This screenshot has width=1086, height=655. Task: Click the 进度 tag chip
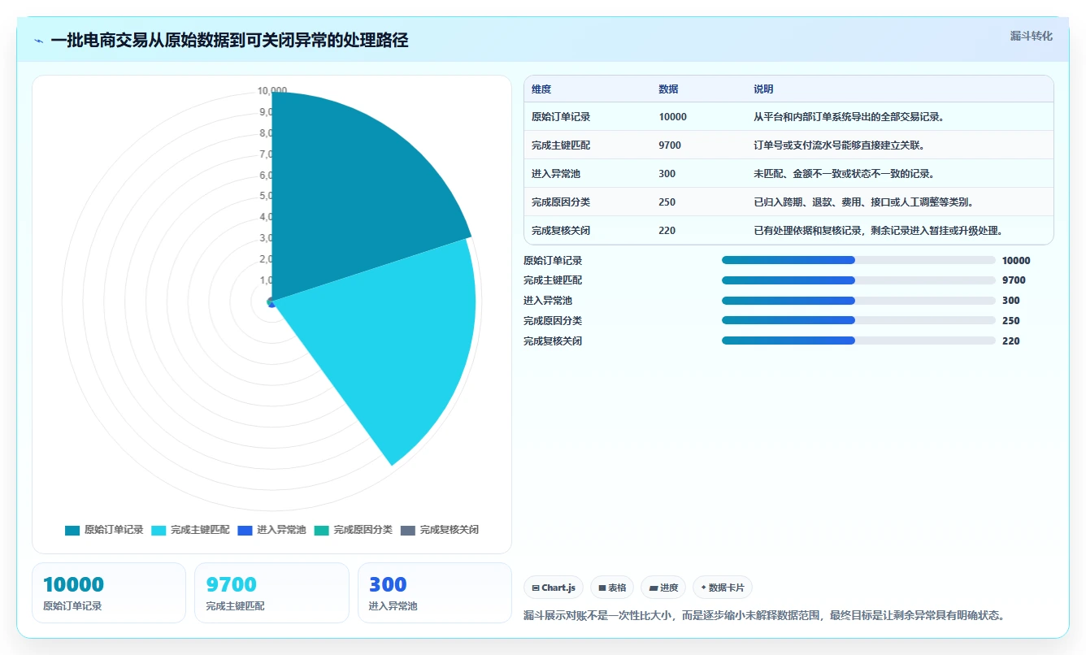coord(663,588)
